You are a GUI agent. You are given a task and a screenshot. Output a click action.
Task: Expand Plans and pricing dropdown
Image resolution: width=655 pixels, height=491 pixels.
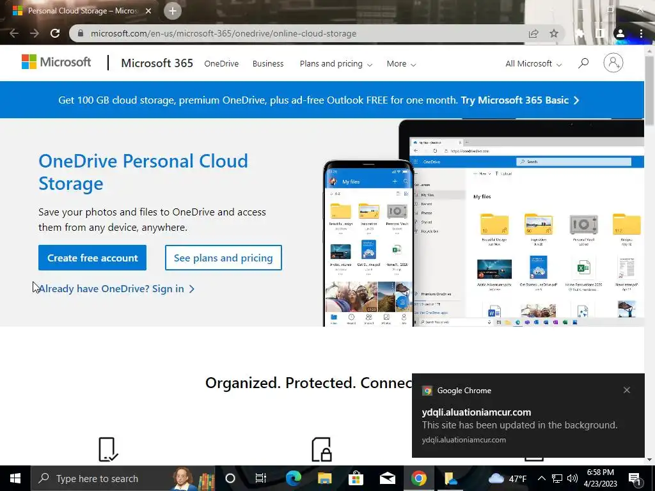(x=336, y=64)
